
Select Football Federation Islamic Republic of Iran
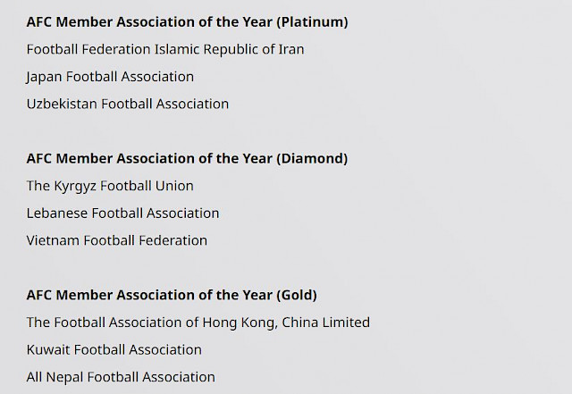(165, 49)
